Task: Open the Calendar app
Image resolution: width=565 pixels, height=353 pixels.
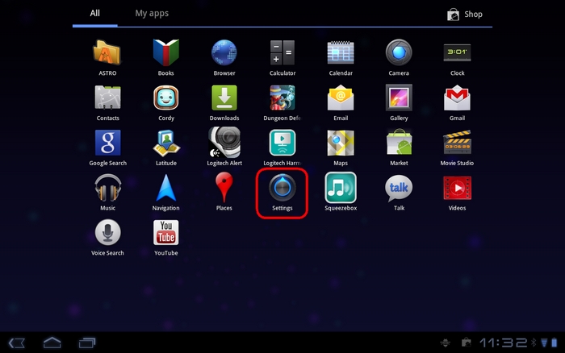Action: tap(341, 57)
